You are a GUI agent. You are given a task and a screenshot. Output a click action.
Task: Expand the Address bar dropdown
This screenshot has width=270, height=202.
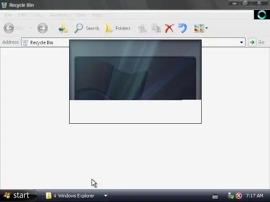click(x=241, y=42)
